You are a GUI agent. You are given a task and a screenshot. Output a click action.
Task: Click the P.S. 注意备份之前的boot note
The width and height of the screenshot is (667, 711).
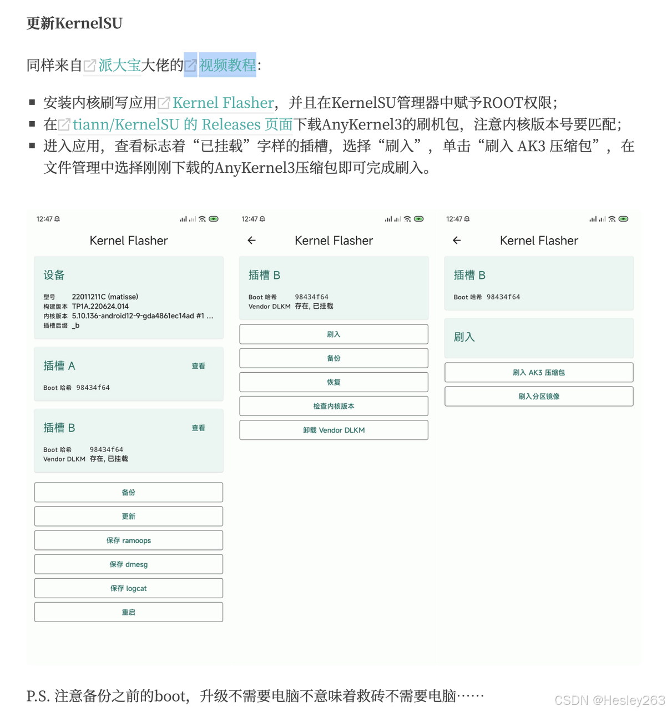click(255, 695)
